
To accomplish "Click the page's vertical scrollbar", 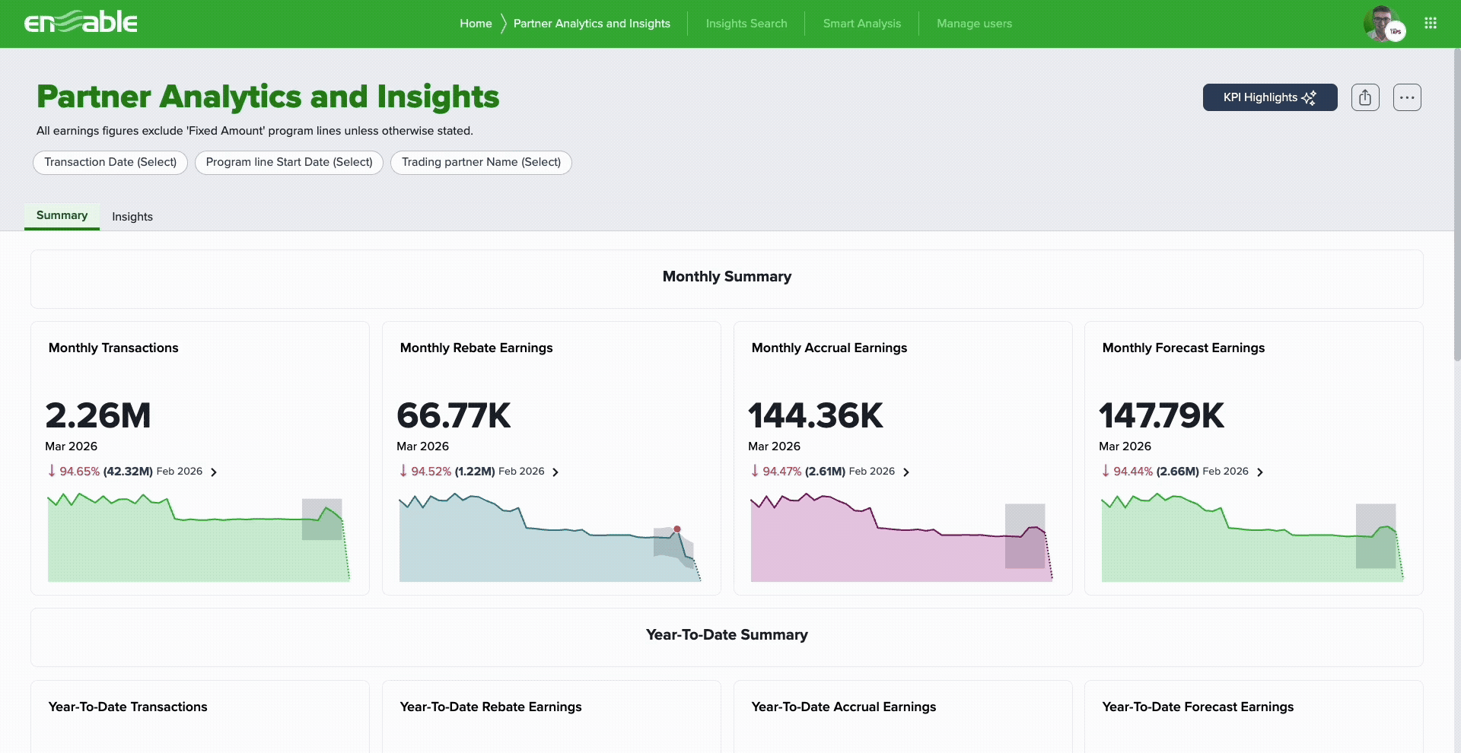I will click(1456, 205).
